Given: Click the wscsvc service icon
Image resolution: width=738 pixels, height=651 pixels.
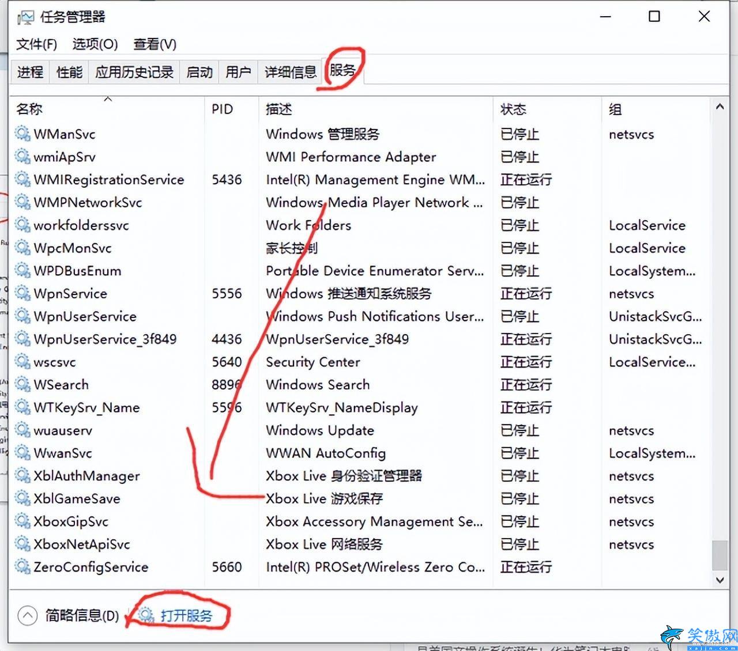Looking at the screenshot, I should pyautogui.click(x=22, y=362).
